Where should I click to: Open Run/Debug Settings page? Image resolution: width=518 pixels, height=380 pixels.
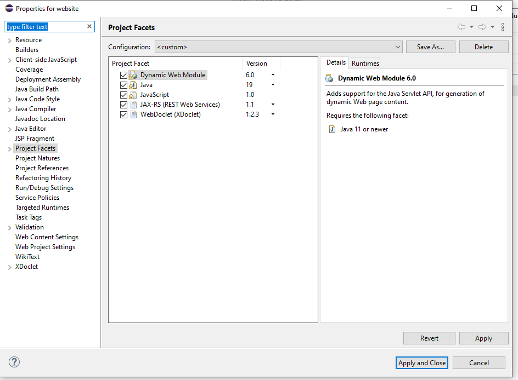point(44,188)
